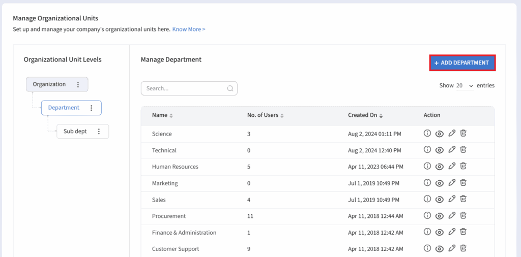The image size is (521, 257).
Task: View the Science department via eye icon
Action: point(440,134)
